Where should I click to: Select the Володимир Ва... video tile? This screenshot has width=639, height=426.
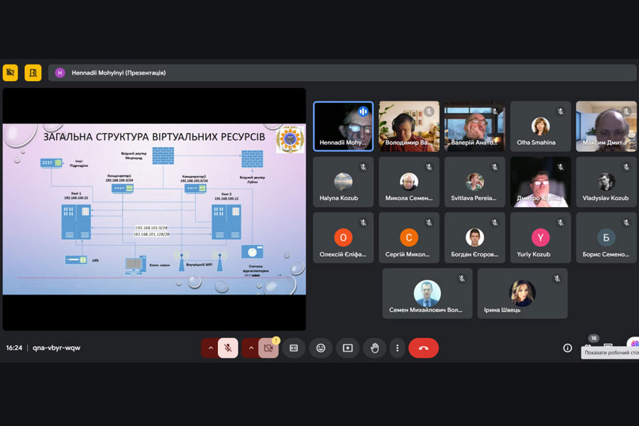[x=409, y=126]
